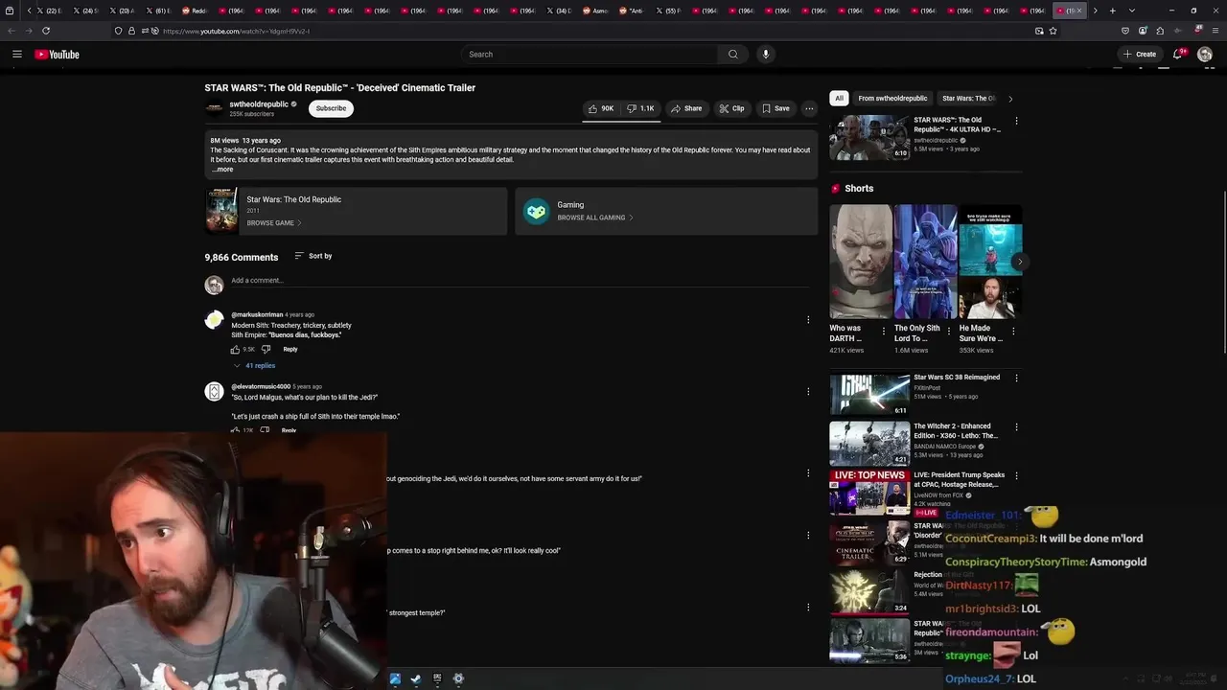This screenshot has width=1227, height=690.
Task: Select the 'All' filter chip
Action: pyautogui.click(x=839, y=98)
